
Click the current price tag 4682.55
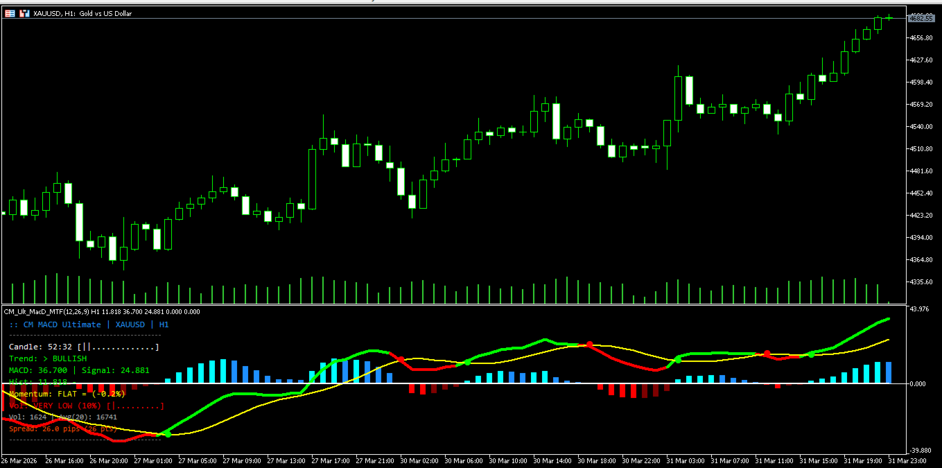(x=921, y=18)
